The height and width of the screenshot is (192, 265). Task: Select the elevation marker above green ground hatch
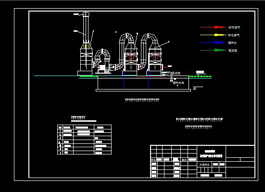point(201,73)
